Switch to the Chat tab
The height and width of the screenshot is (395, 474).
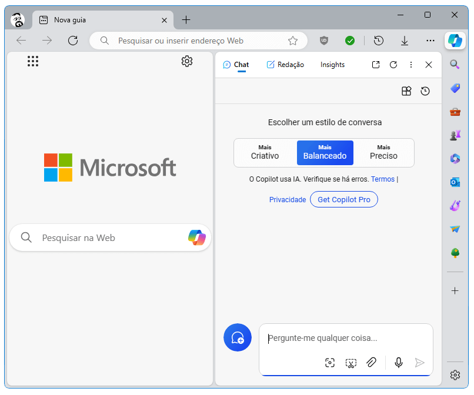(x=236, y=65)
